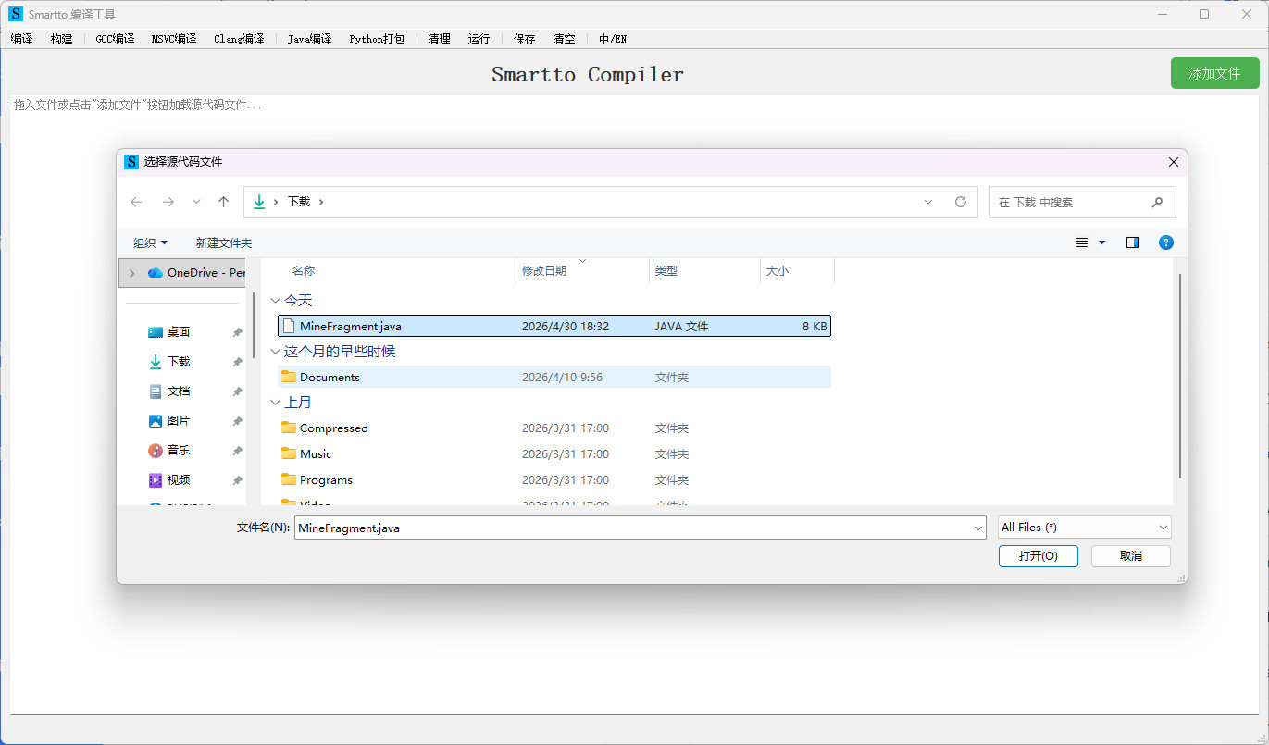Click Clang编译 menu item
1269x745 pixels.
(x=239, y=39)
